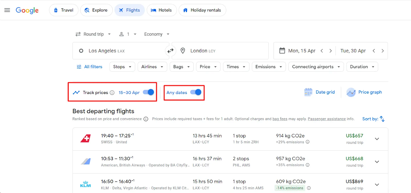Select the 10:53 – 11:30 American flight

(x=230, y=162)
